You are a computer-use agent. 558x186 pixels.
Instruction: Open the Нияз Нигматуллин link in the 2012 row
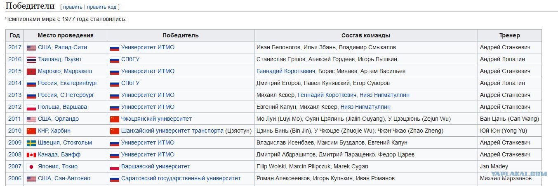(365, 107)
